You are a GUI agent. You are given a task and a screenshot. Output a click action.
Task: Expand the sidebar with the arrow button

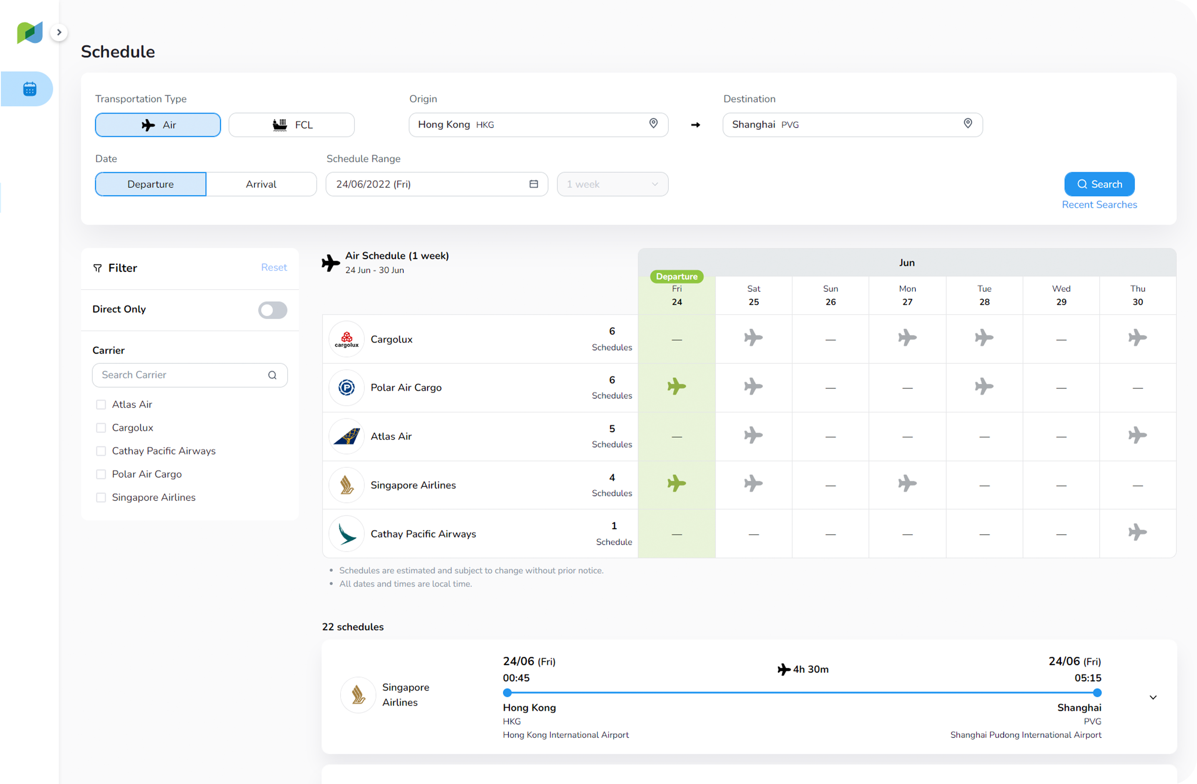coord(59,32)
